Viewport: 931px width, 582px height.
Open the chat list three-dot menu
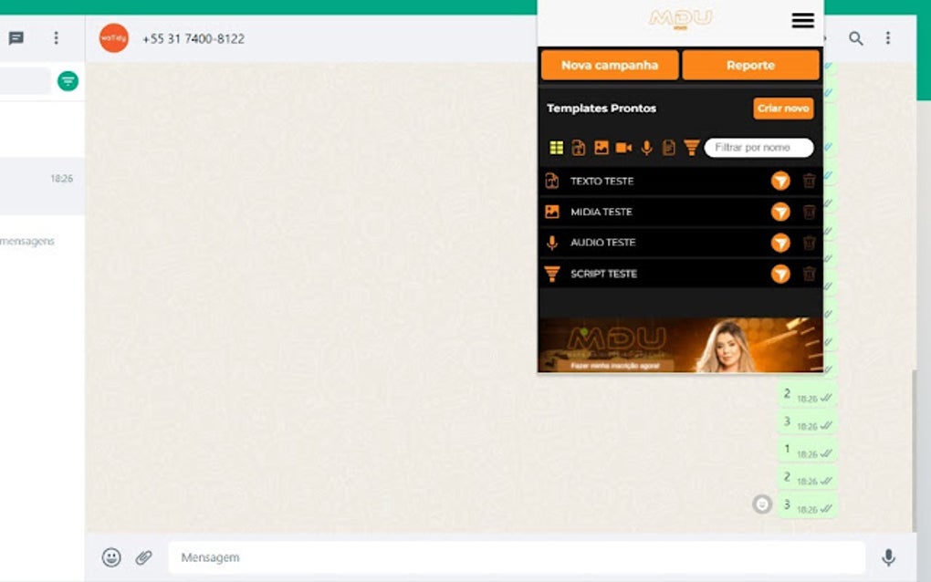(x=56, y=37)
